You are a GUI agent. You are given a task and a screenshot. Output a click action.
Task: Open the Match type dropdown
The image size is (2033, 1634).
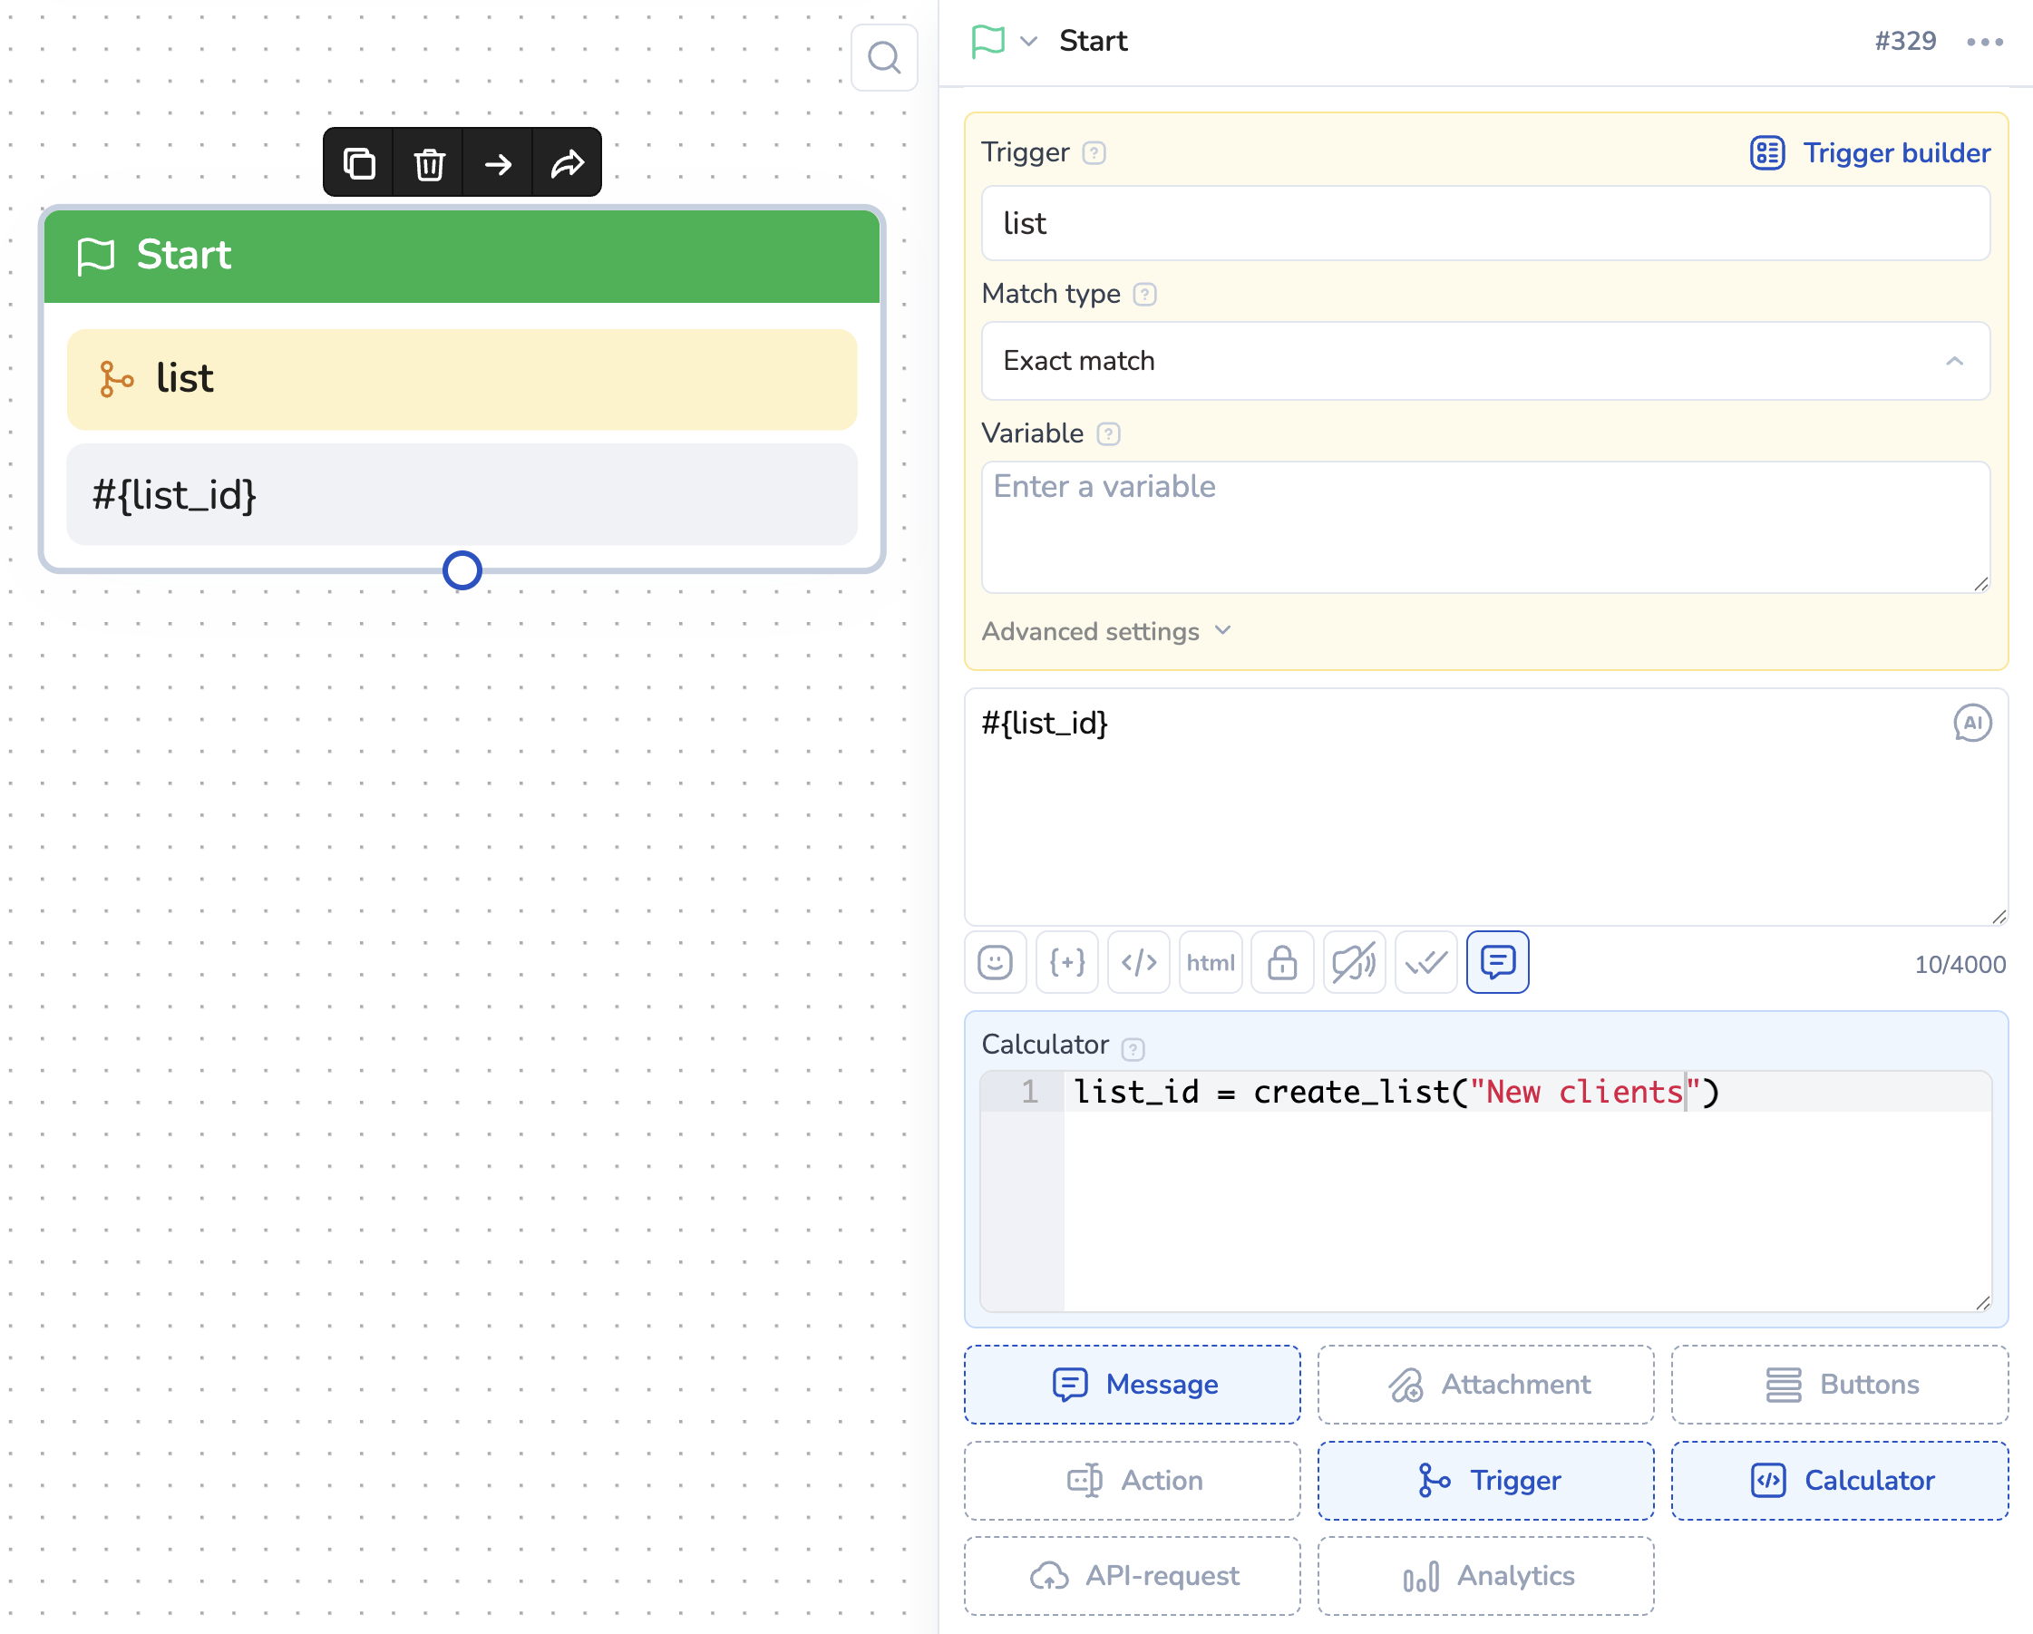point(1485,361)
